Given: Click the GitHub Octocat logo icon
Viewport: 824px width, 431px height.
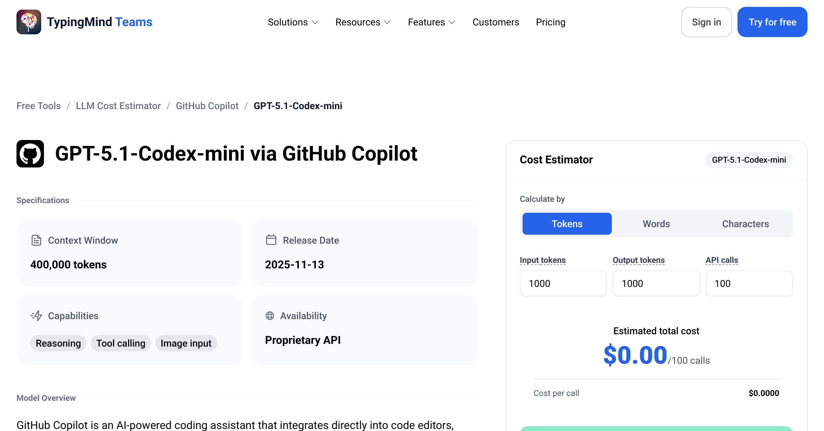Looking at the screenshot, I should click(30, 154).
